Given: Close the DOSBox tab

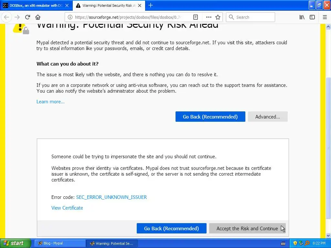Looking at the screenshot, I should coord(67,5).
